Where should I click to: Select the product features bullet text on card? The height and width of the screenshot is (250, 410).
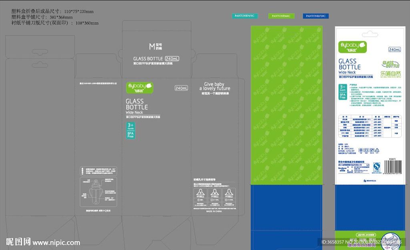pyautogui.click(x=376, y=95)
